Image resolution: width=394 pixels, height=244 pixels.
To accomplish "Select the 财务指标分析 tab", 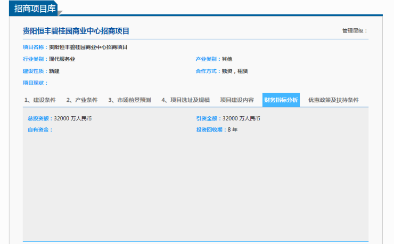I will [281, 100].
